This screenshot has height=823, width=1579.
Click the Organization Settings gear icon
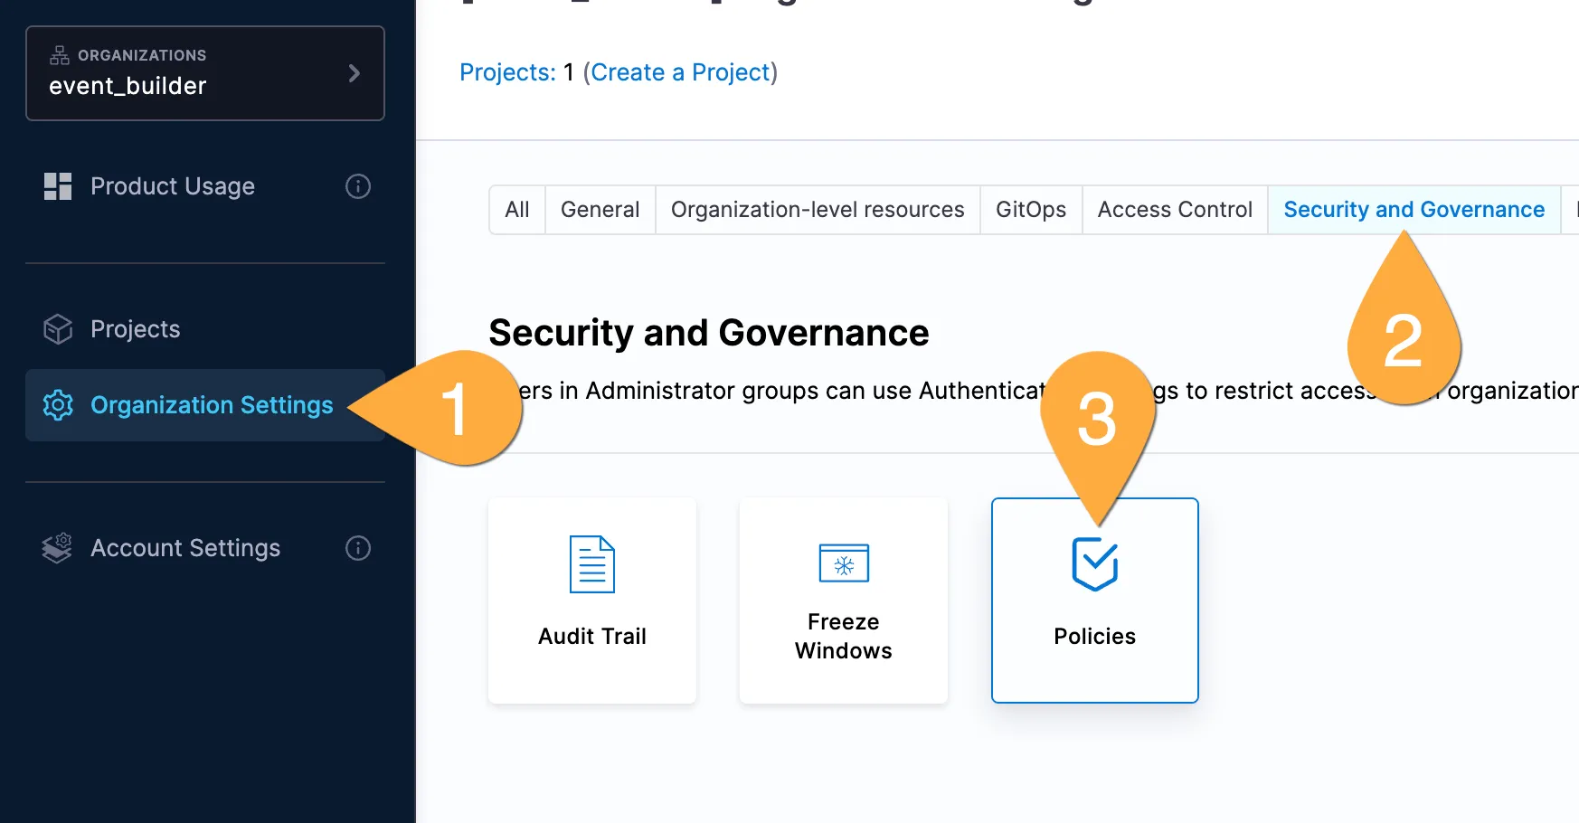tap(58, 405)
